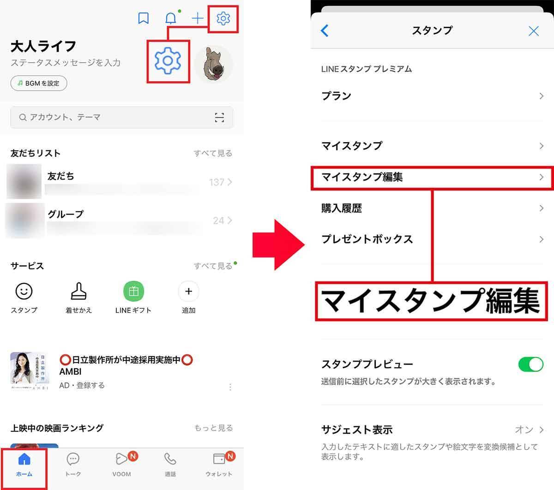Switch to the ウォレット tab

coord(219,464)
